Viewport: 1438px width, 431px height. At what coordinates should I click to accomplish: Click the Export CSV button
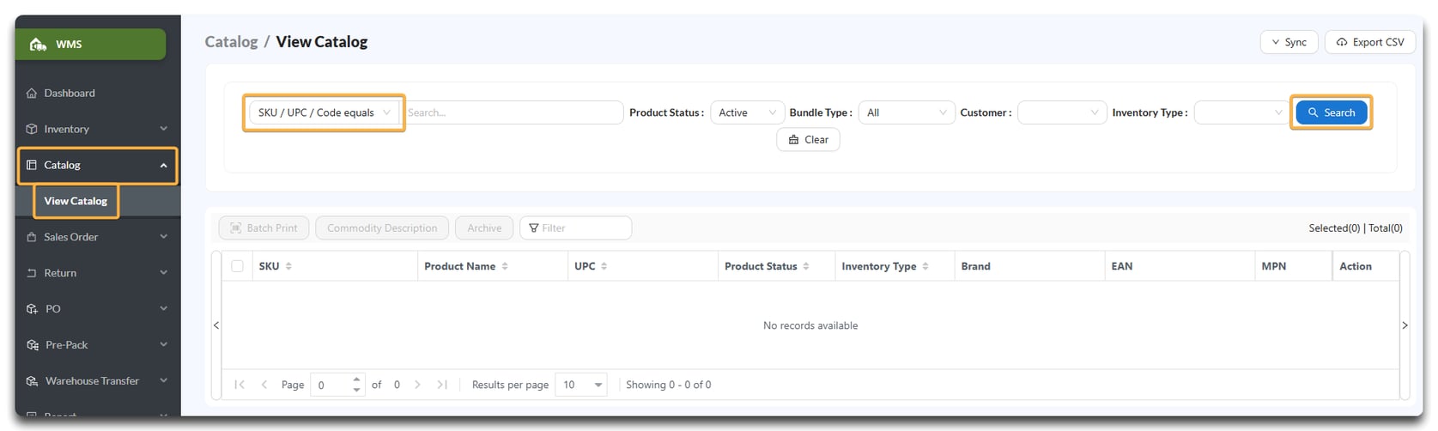click(x=1369, y=42)
